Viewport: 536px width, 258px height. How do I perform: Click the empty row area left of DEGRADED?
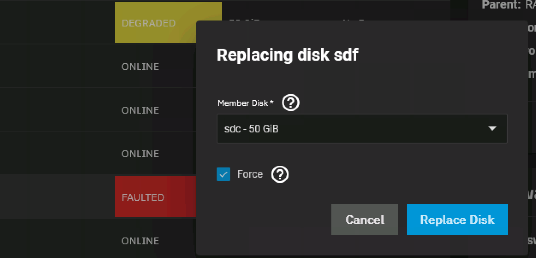[x=56, y=23]
